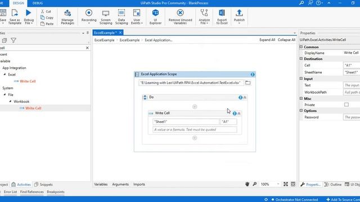Open UI Explorer
The image size is (360, 202).
click(155, 17)
